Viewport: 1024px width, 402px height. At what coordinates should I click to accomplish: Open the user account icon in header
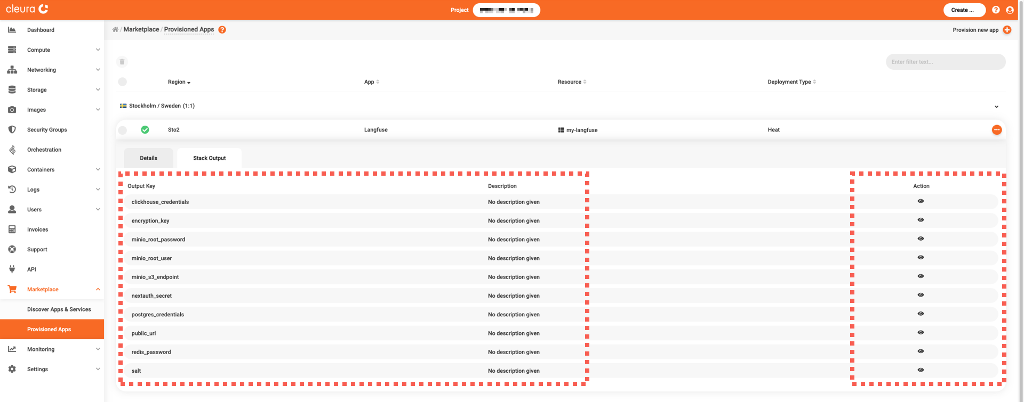click(x=1010, y=10)
